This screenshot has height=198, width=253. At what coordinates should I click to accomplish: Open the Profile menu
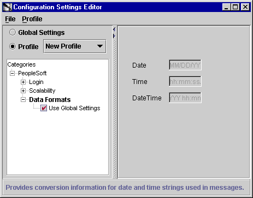point(32,19)
